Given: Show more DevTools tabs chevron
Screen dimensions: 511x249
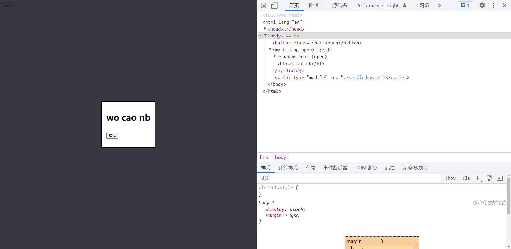Looking at the screenshot, I should pos(439,5).
